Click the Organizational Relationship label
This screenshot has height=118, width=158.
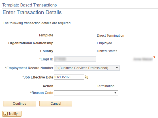31,43
